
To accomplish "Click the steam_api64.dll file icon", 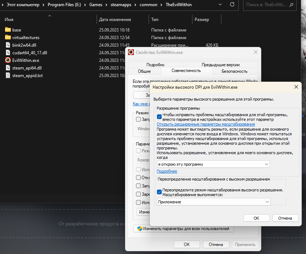I will (x=8, y=68).
